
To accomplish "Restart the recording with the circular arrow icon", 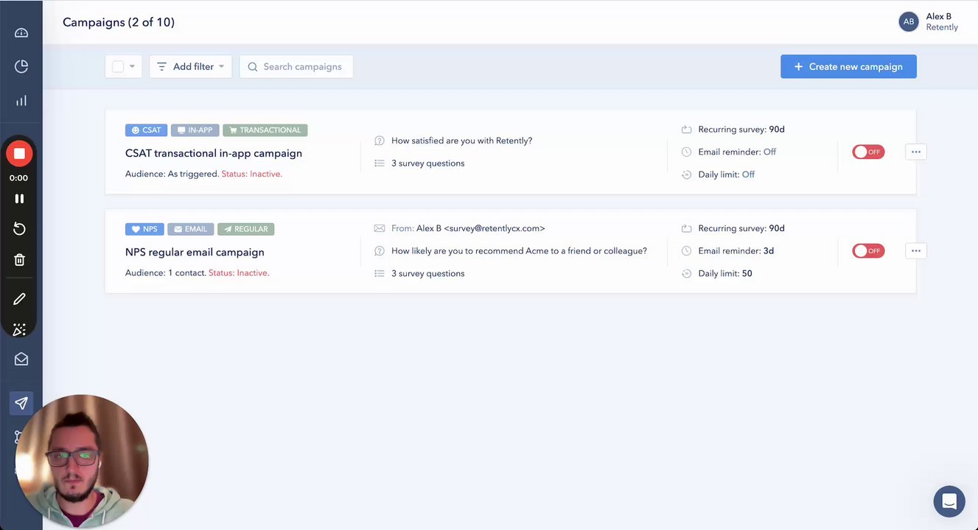I will 19,229.
